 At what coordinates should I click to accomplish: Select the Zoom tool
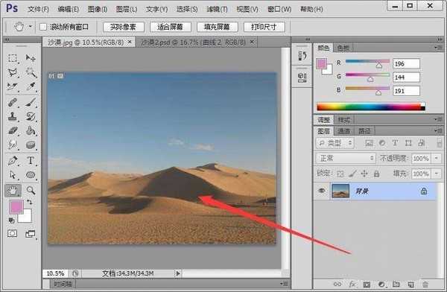tap(31, 191)
